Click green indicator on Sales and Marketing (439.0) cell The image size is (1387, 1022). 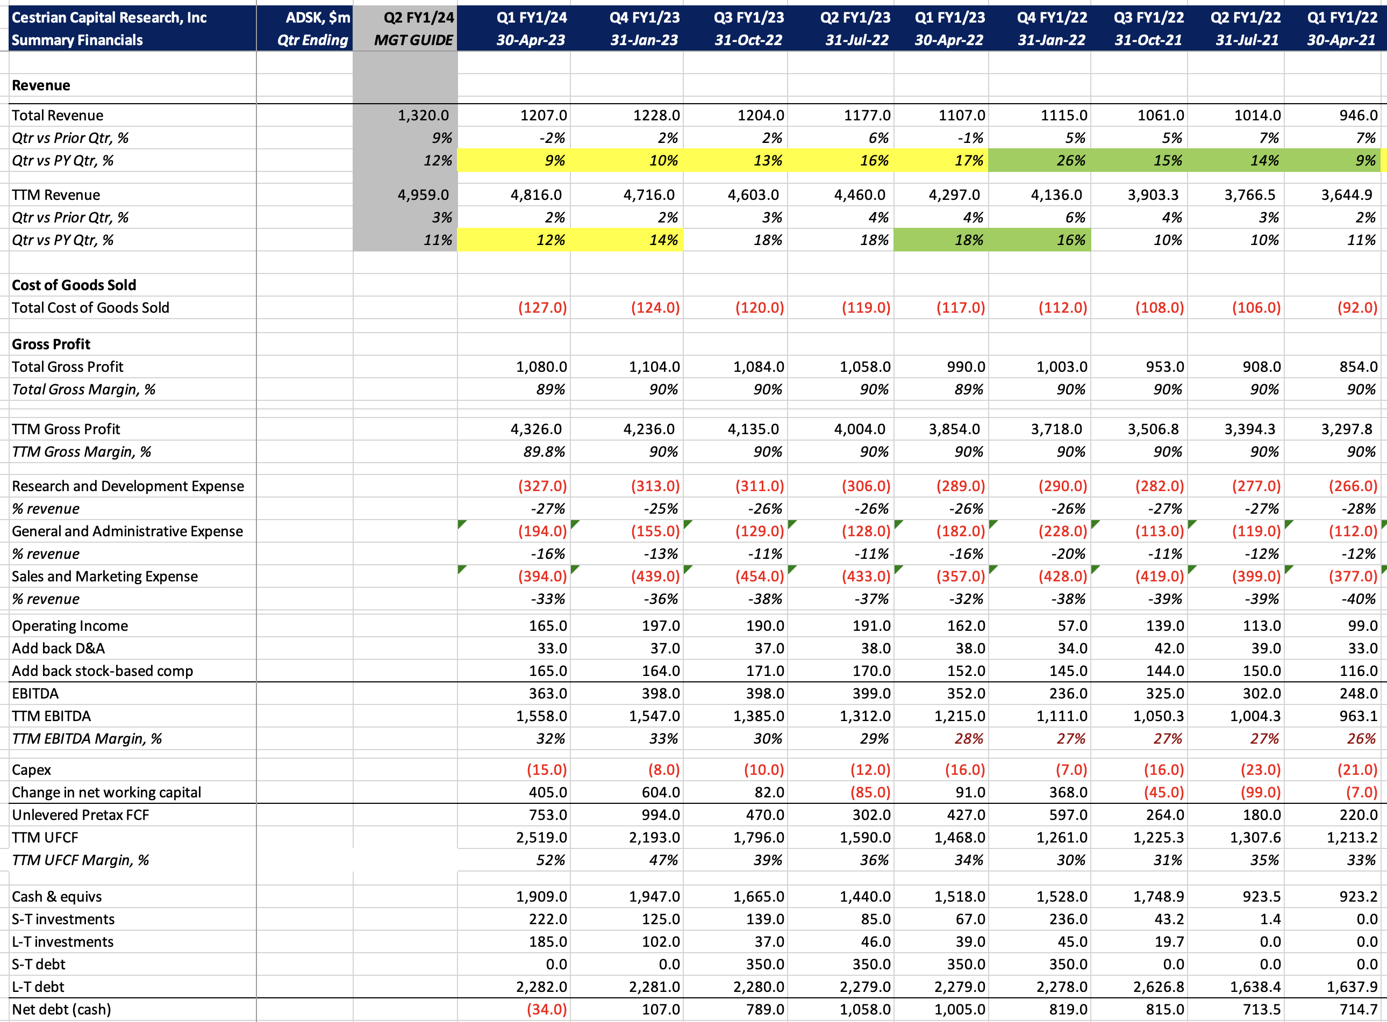(574, 569)
